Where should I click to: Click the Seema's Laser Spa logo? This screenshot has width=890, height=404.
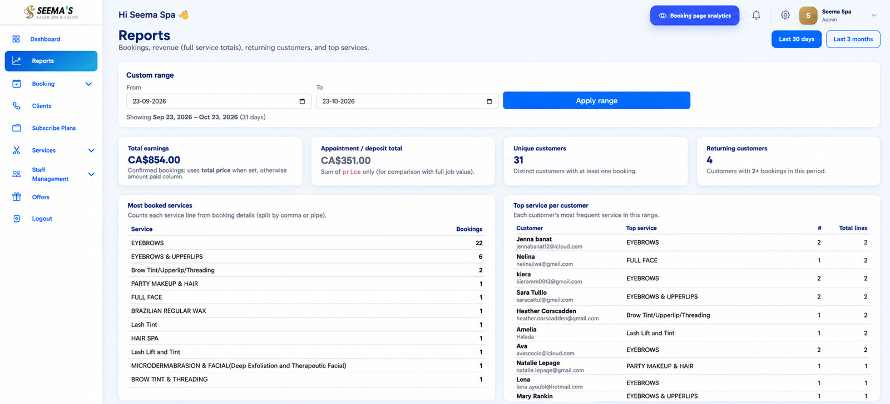[x=51, y=12]
